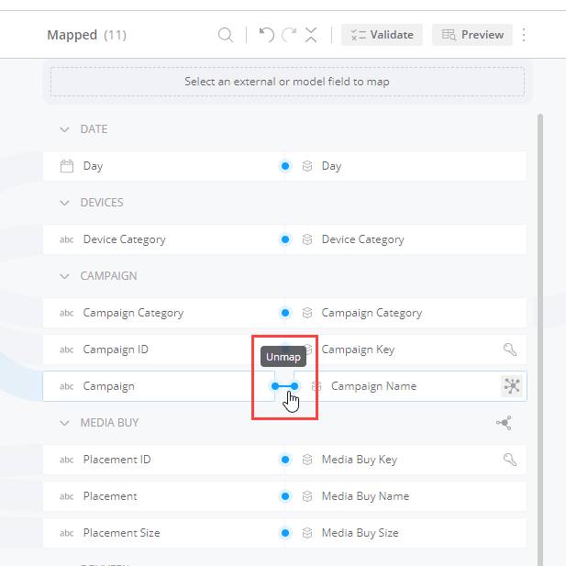
Task: Collapse the CAMPAIGN group
Action: click(x=64, y=276)
